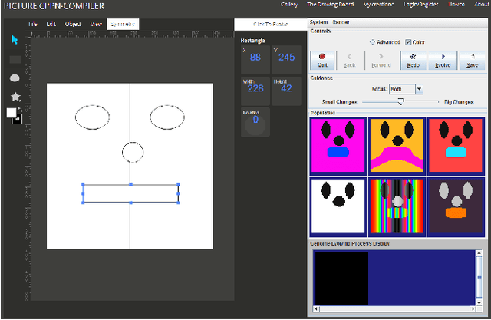The image size is (491, 320).
Task: Click the Click To Evolve button
Action: point(269,25)
